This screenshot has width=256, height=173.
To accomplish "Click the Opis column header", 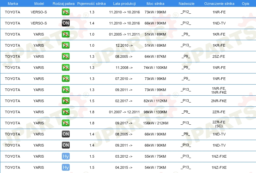I will [246, 4].
